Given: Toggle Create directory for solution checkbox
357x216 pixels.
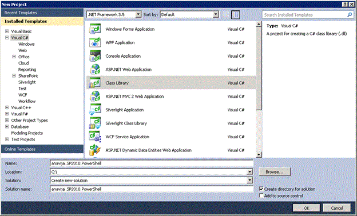Looking at the screenshot, I should click(261, 189).
